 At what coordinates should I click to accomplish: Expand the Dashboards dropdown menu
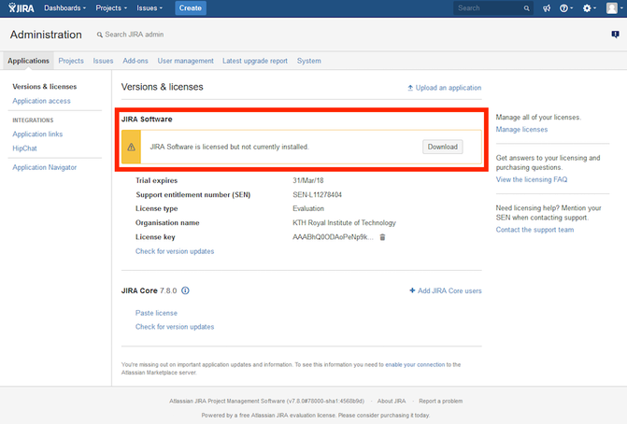(65, 8)
